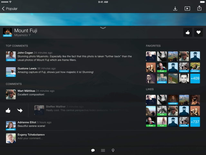Tap the 9:41 AM clock

point(103,2)
